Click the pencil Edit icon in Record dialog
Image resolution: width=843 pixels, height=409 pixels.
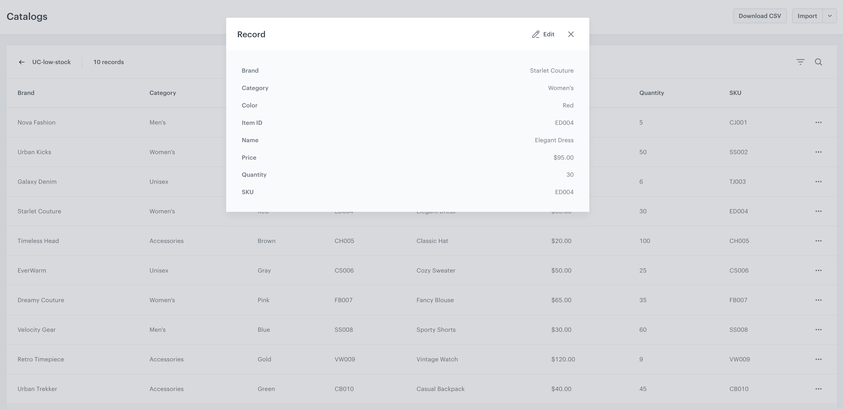click(x=536, y=34)
